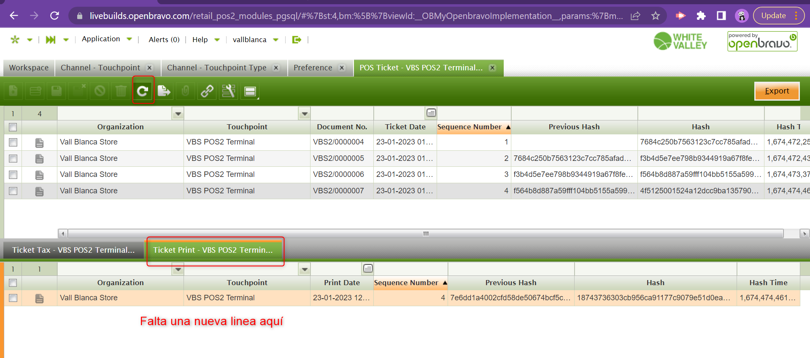Viewport: 810px width, 358px height.
Task: Check the box for ticket VBS2/0000005
Action: pos(13,158)
